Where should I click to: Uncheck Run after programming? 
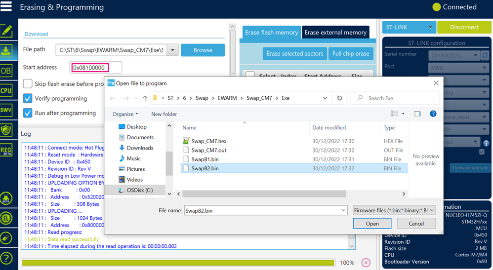point(28,113)
